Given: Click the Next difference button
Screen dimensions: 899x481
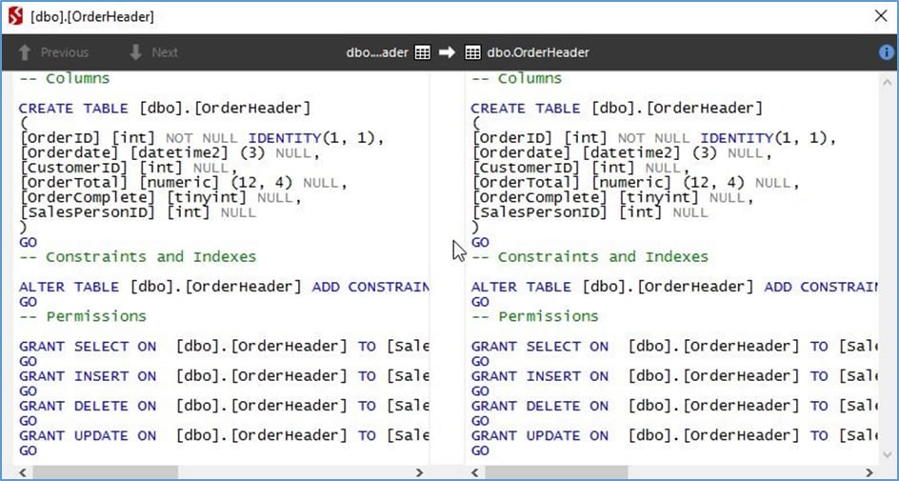Looking at the screenshot, I should coord(153,52).
